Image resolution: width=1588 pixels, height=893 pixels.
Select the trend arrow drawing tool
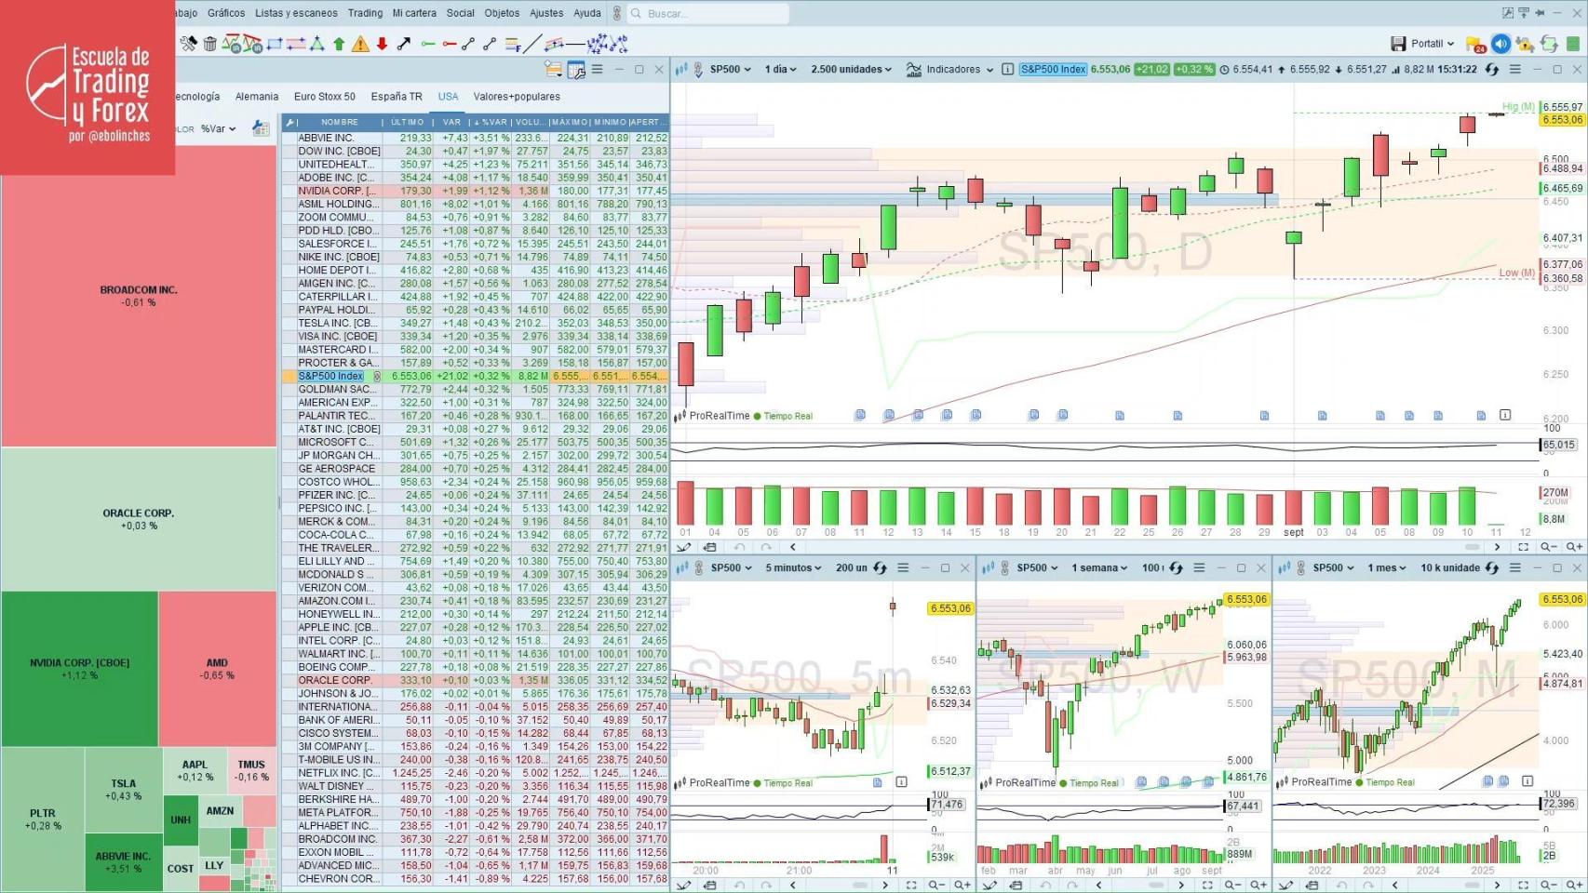click(x=403, y=43)
